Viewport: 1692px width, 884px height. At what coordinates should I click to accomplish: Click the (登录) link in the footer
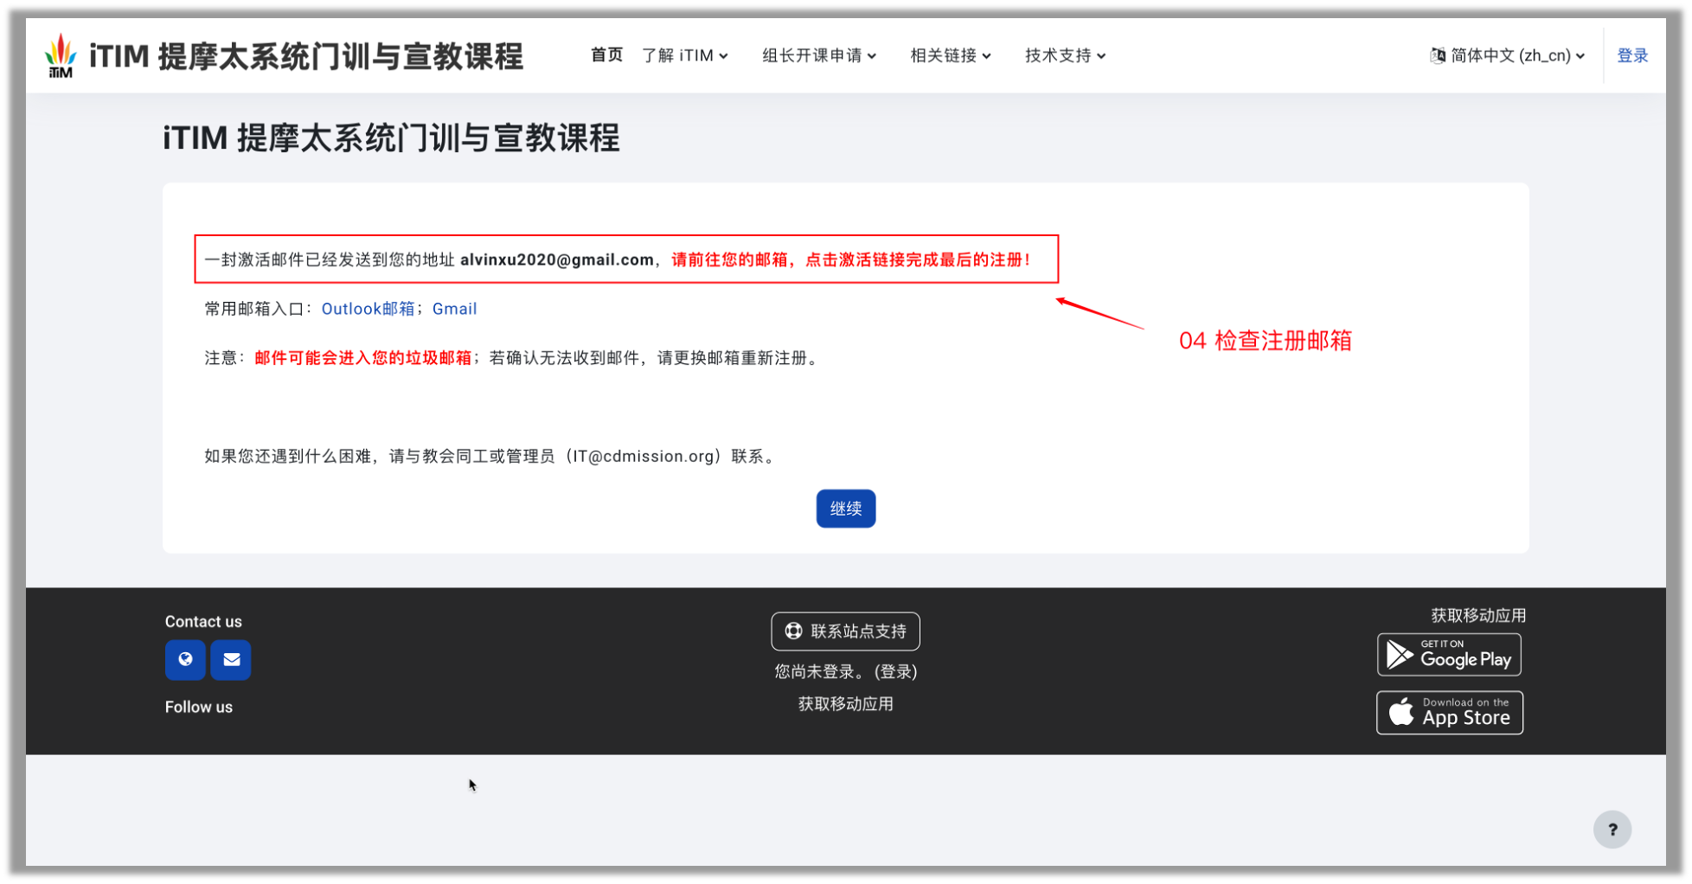(895, 672)
